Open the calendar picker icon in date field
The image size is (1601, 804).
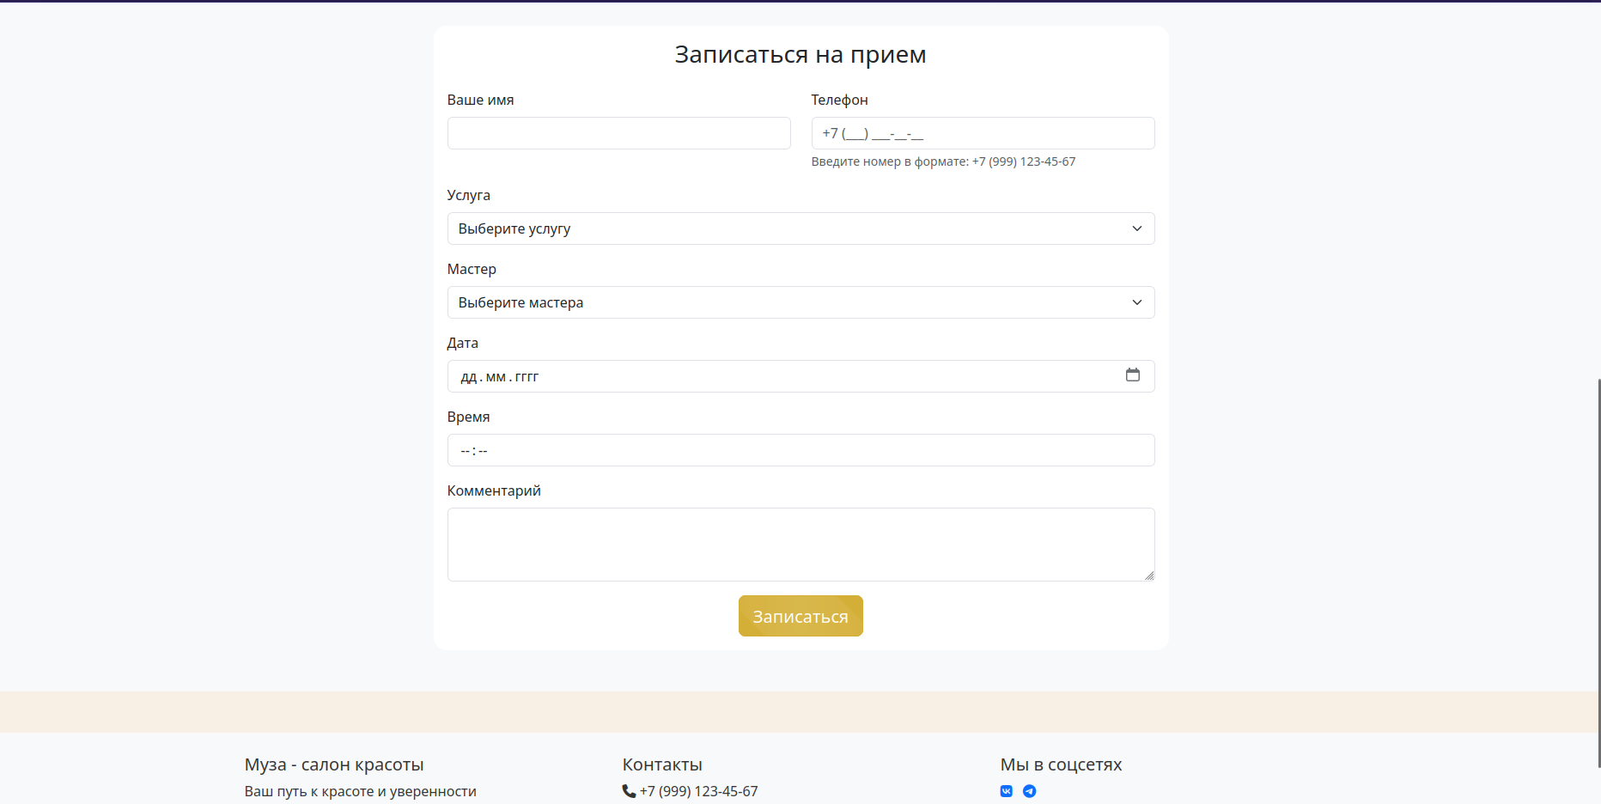click(x=1132, y=375)
